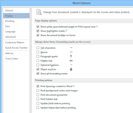This screenshot has height=113, width=133.
Task: Enable Tab characters formatting mark
Action: pyautogui.click(x=38, y=48)
